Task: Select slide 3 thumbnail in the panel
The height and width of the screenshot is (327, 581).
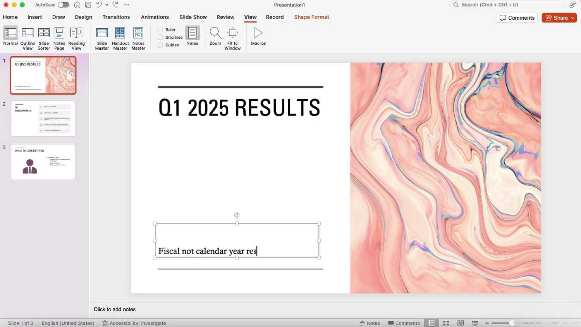Action: (43, 162)
